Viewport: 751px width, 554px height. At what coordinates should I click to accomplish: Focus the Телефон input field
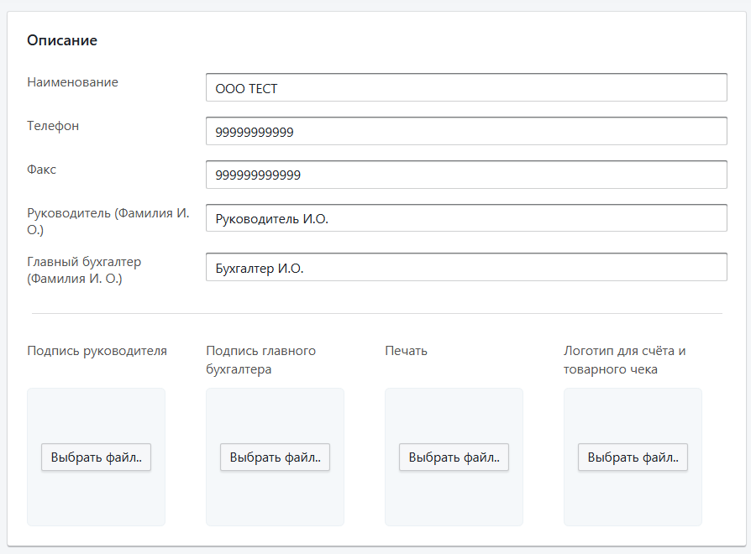point(465,132)
